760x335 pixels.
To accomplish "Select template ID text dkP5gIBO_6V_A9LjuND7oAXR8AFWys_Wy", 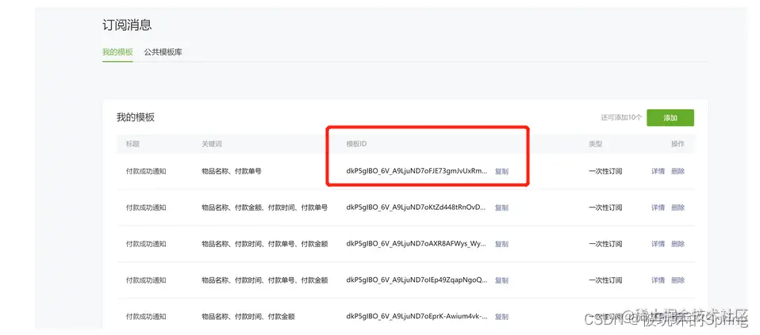I will point(416,243).
